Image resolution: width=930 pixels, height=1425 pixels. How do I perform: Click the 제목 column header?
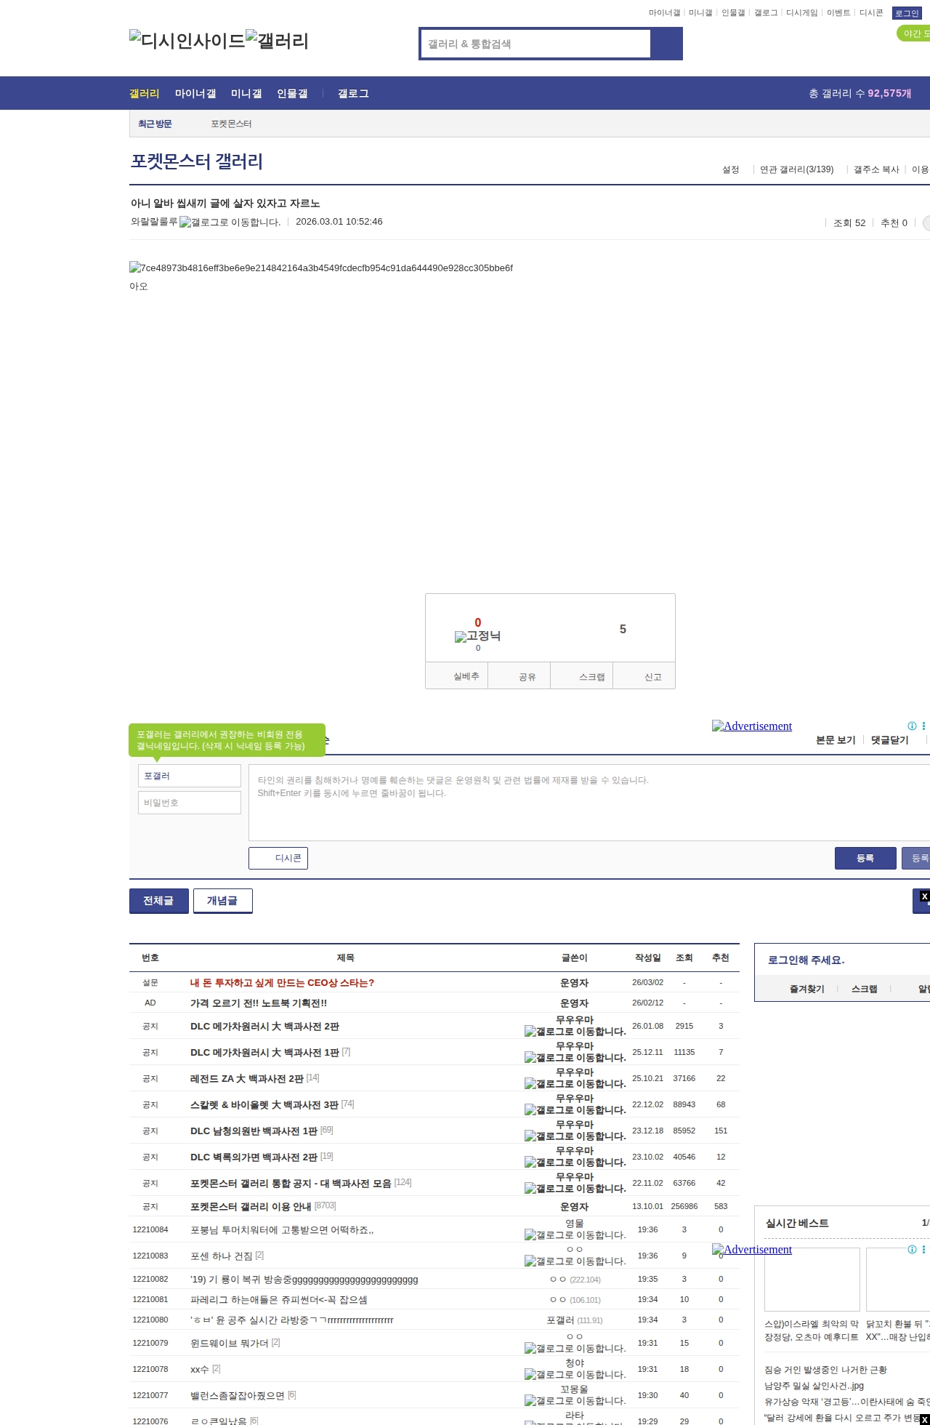click(346, 958)
